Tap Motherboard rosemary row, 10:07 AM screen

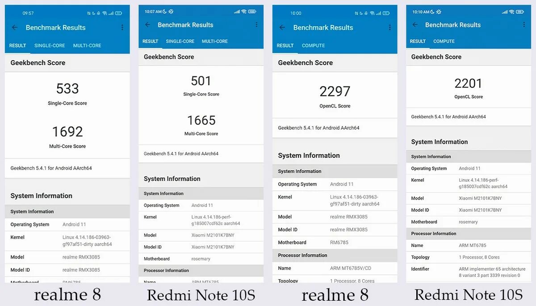(201, 259)
